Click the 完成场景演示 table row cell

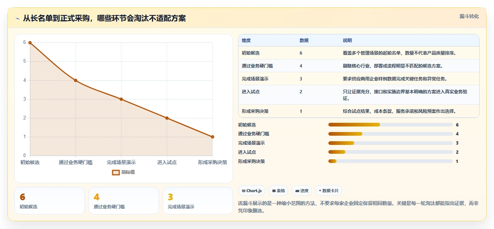pyautogui.click(x=255, y=79)
